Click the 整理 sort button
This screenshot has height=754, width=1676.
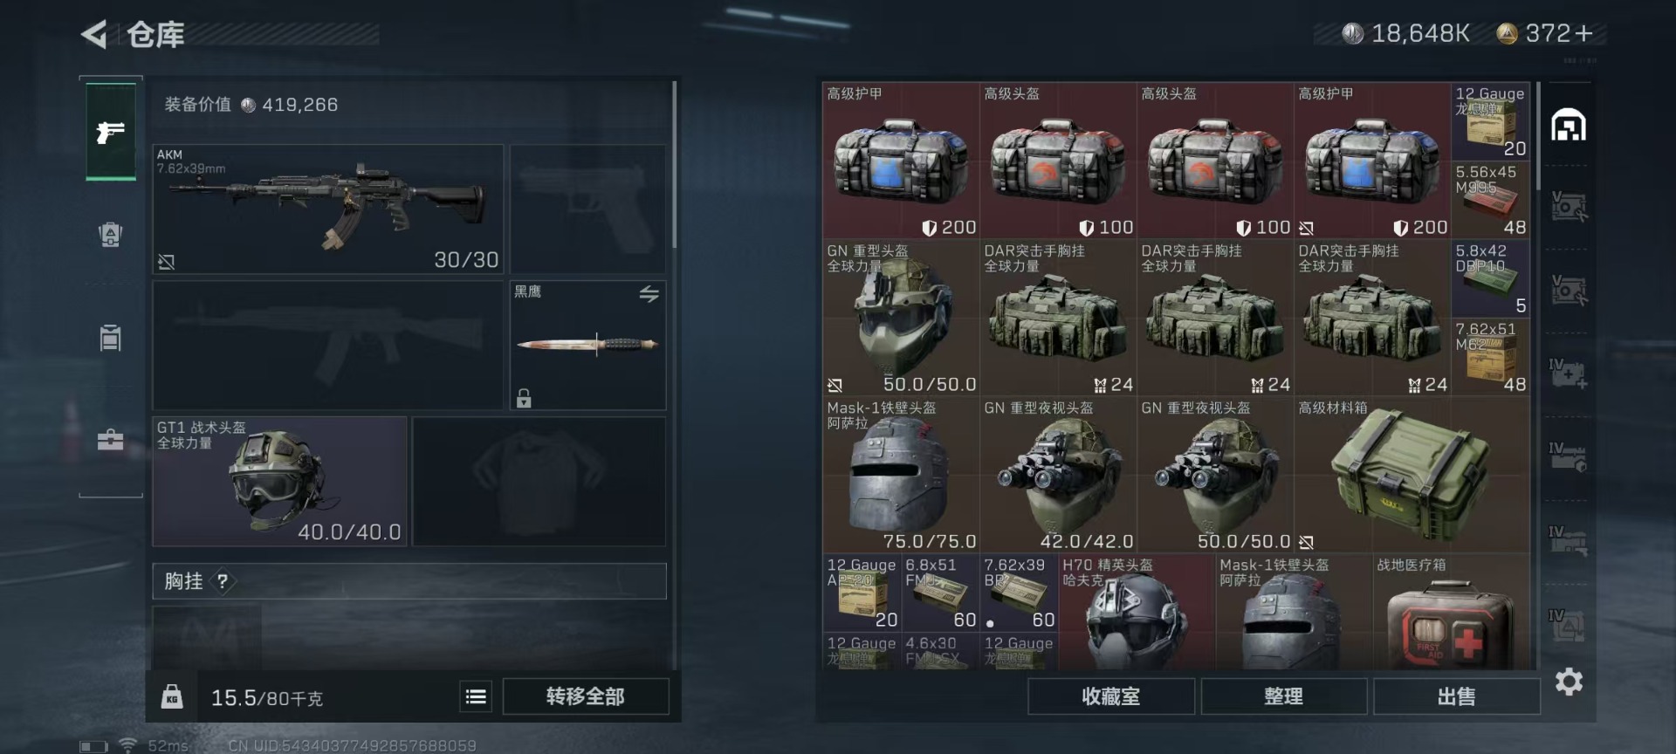pos(1283,696)
